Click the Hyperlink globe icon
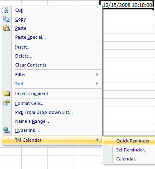Image resolution: width=155 pixels, height=169 pixels. (x=7, y=130)
